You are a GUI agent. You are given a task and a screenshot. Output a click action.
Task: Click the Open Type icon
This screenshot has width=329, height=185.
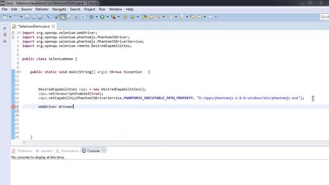click(x=144, y=17)
